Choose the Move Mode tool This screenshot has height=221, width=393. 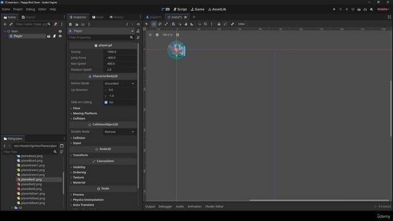tap(154, 24)
